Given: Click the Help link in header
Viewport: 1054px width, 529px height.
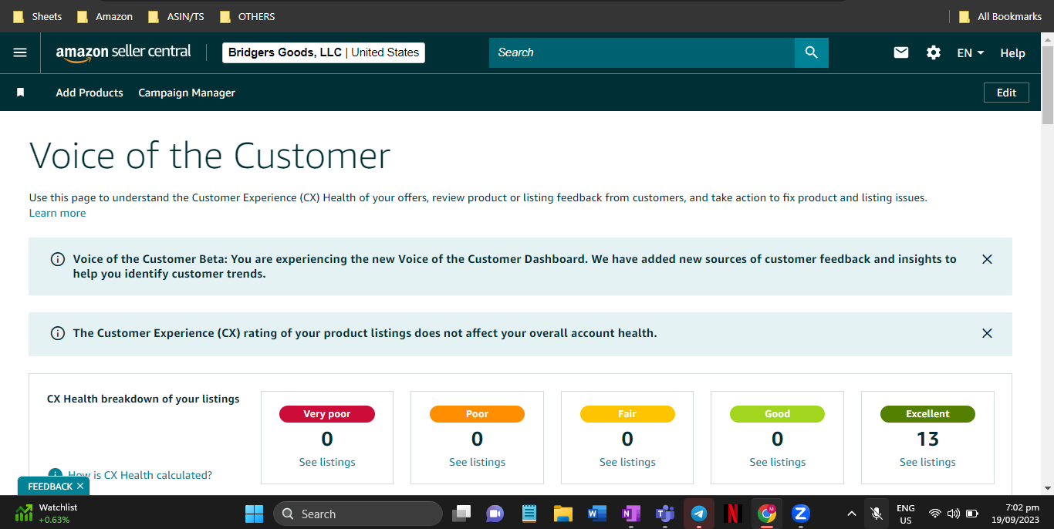Looking at the screenshot, I should [1012, 52].
